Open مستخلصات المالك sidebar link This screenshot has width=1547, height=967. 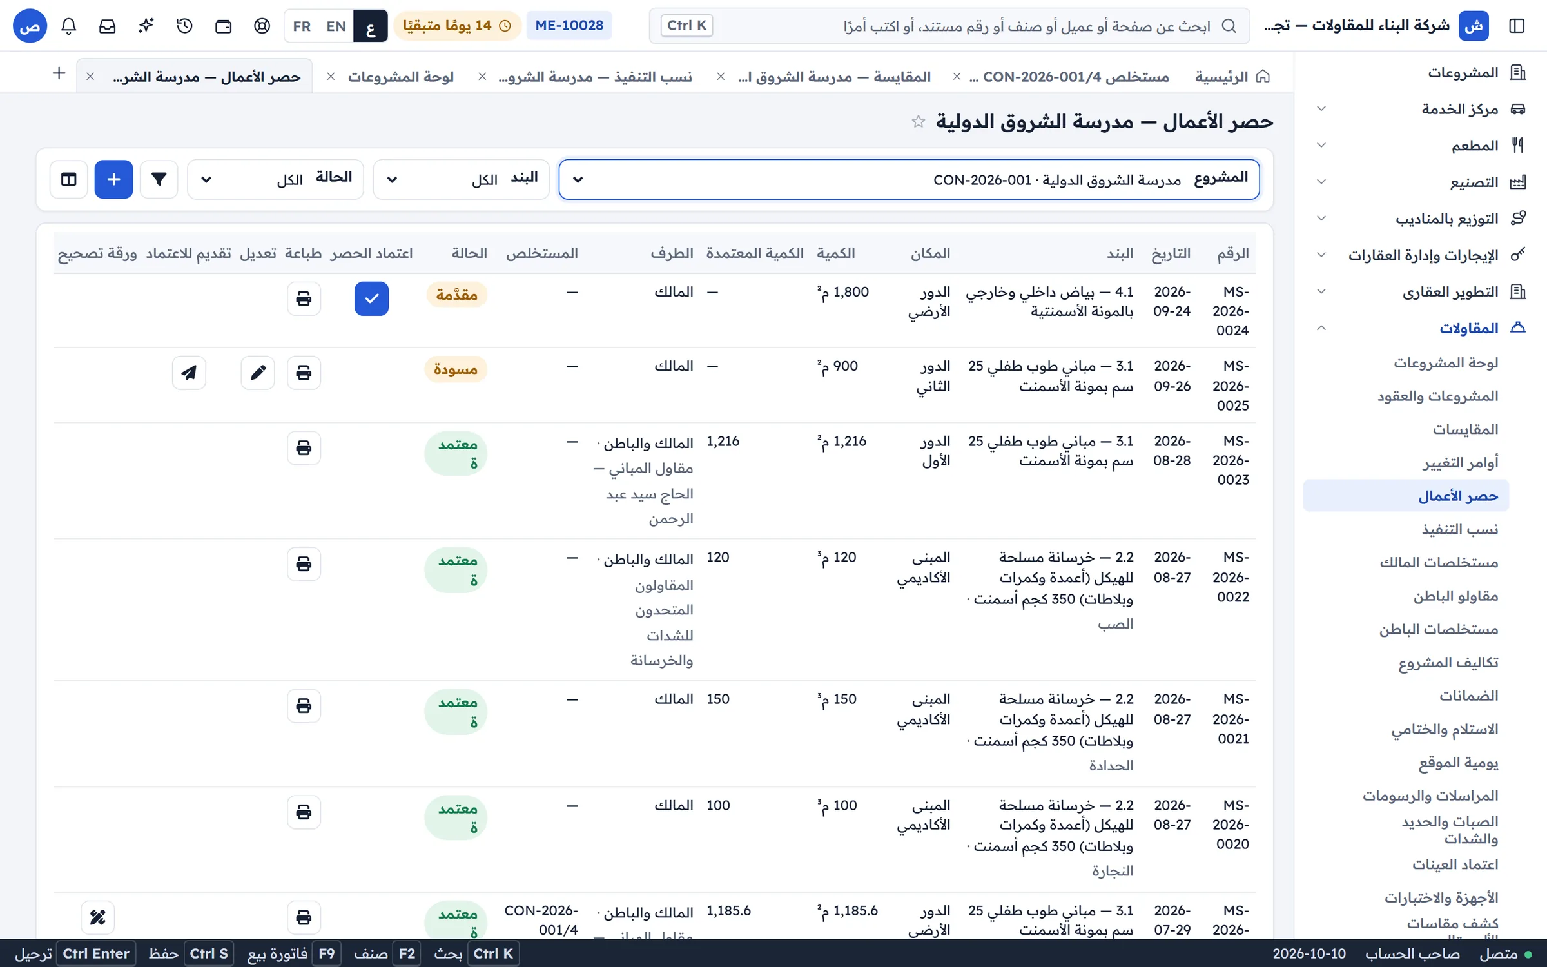coord(1439,563)
